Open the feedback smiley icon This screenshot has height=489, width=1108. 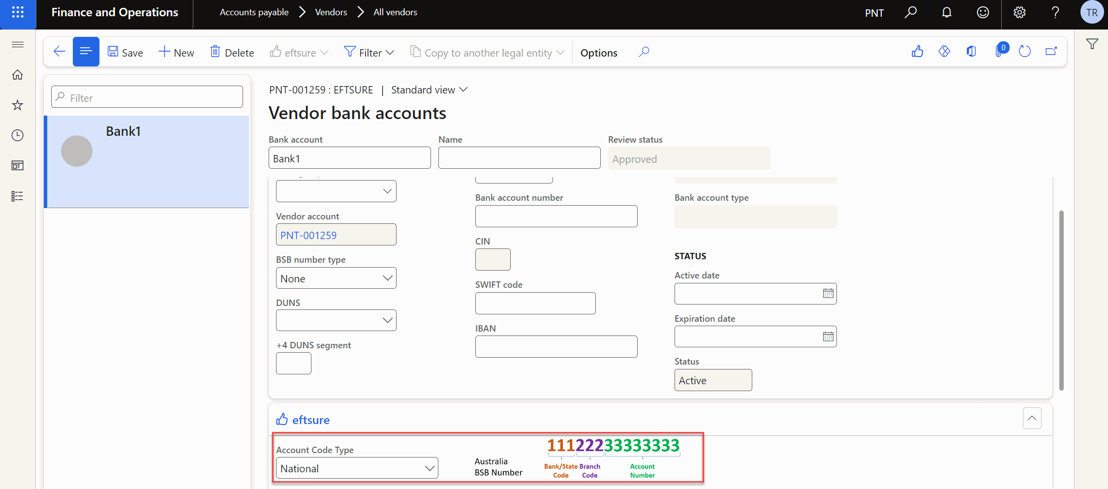click(983, 12)
